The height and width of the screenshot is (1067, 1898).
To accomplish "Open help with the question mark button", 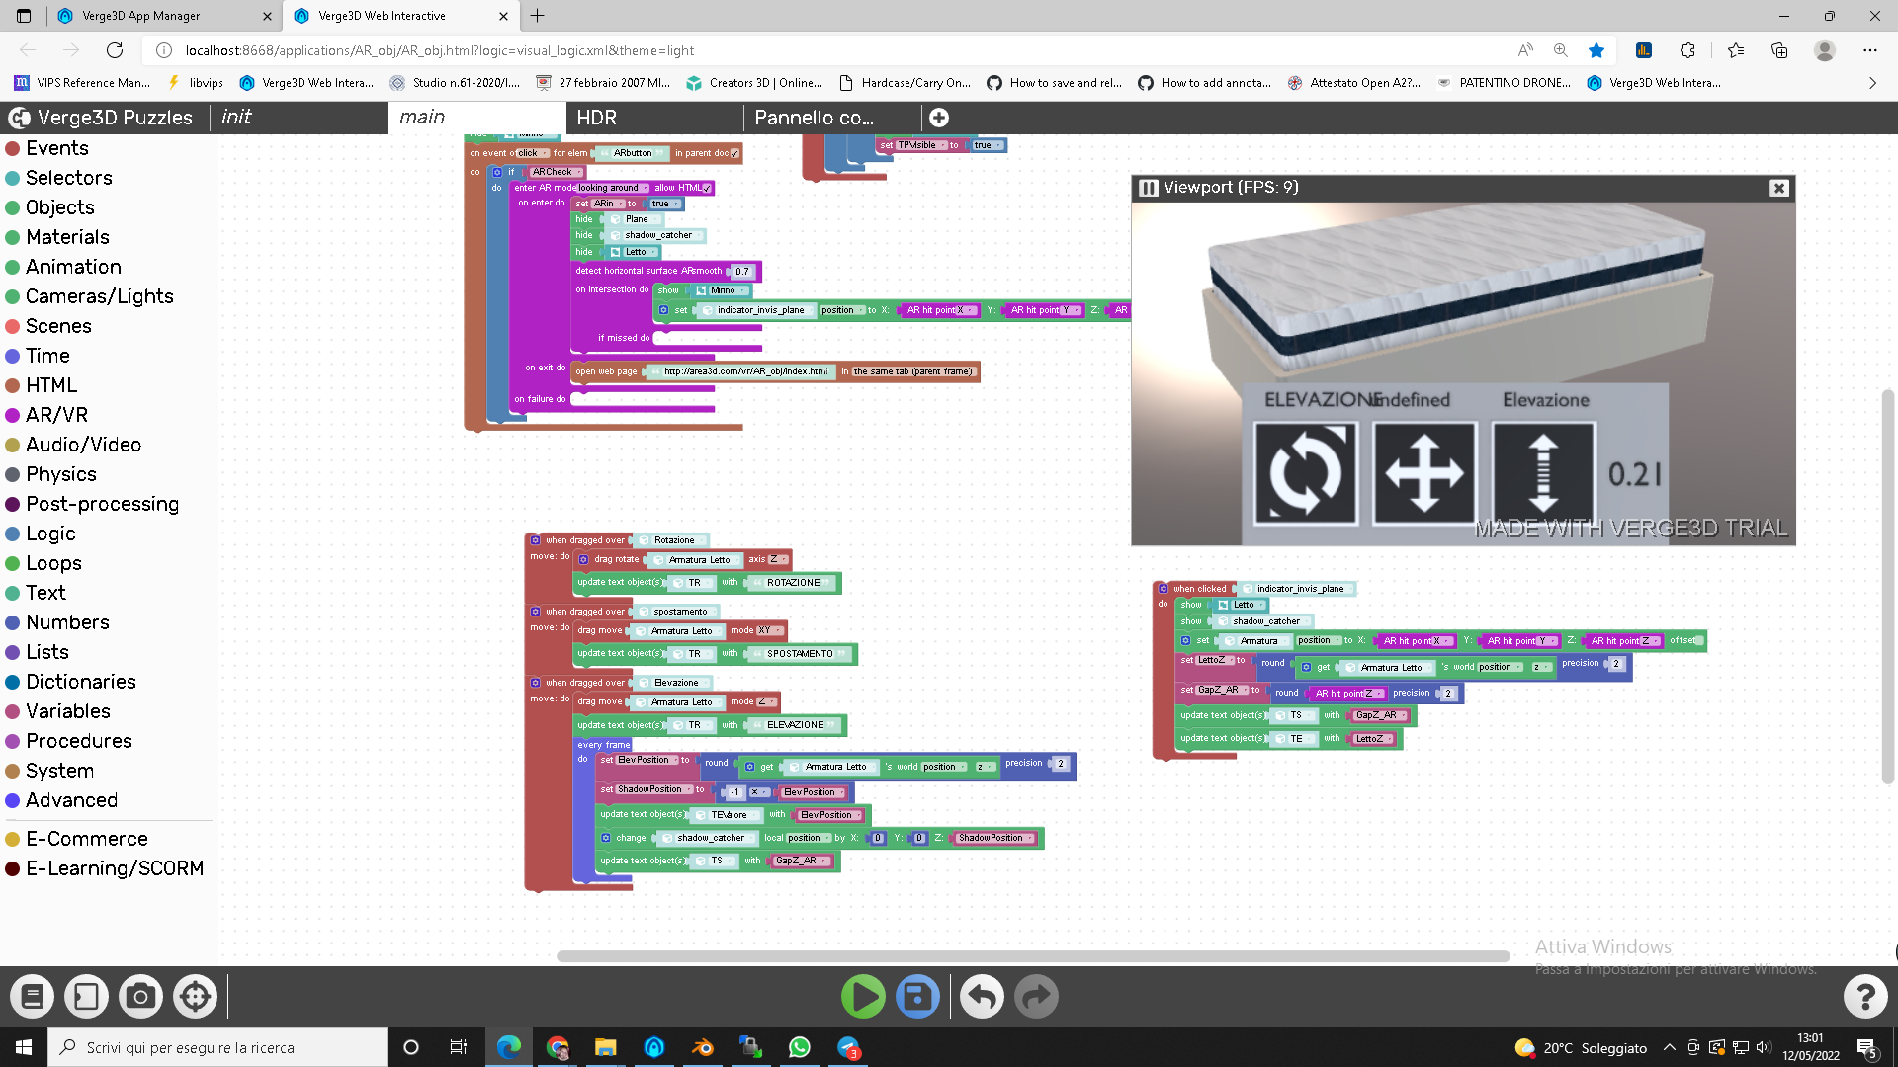I will point(1865,997).
